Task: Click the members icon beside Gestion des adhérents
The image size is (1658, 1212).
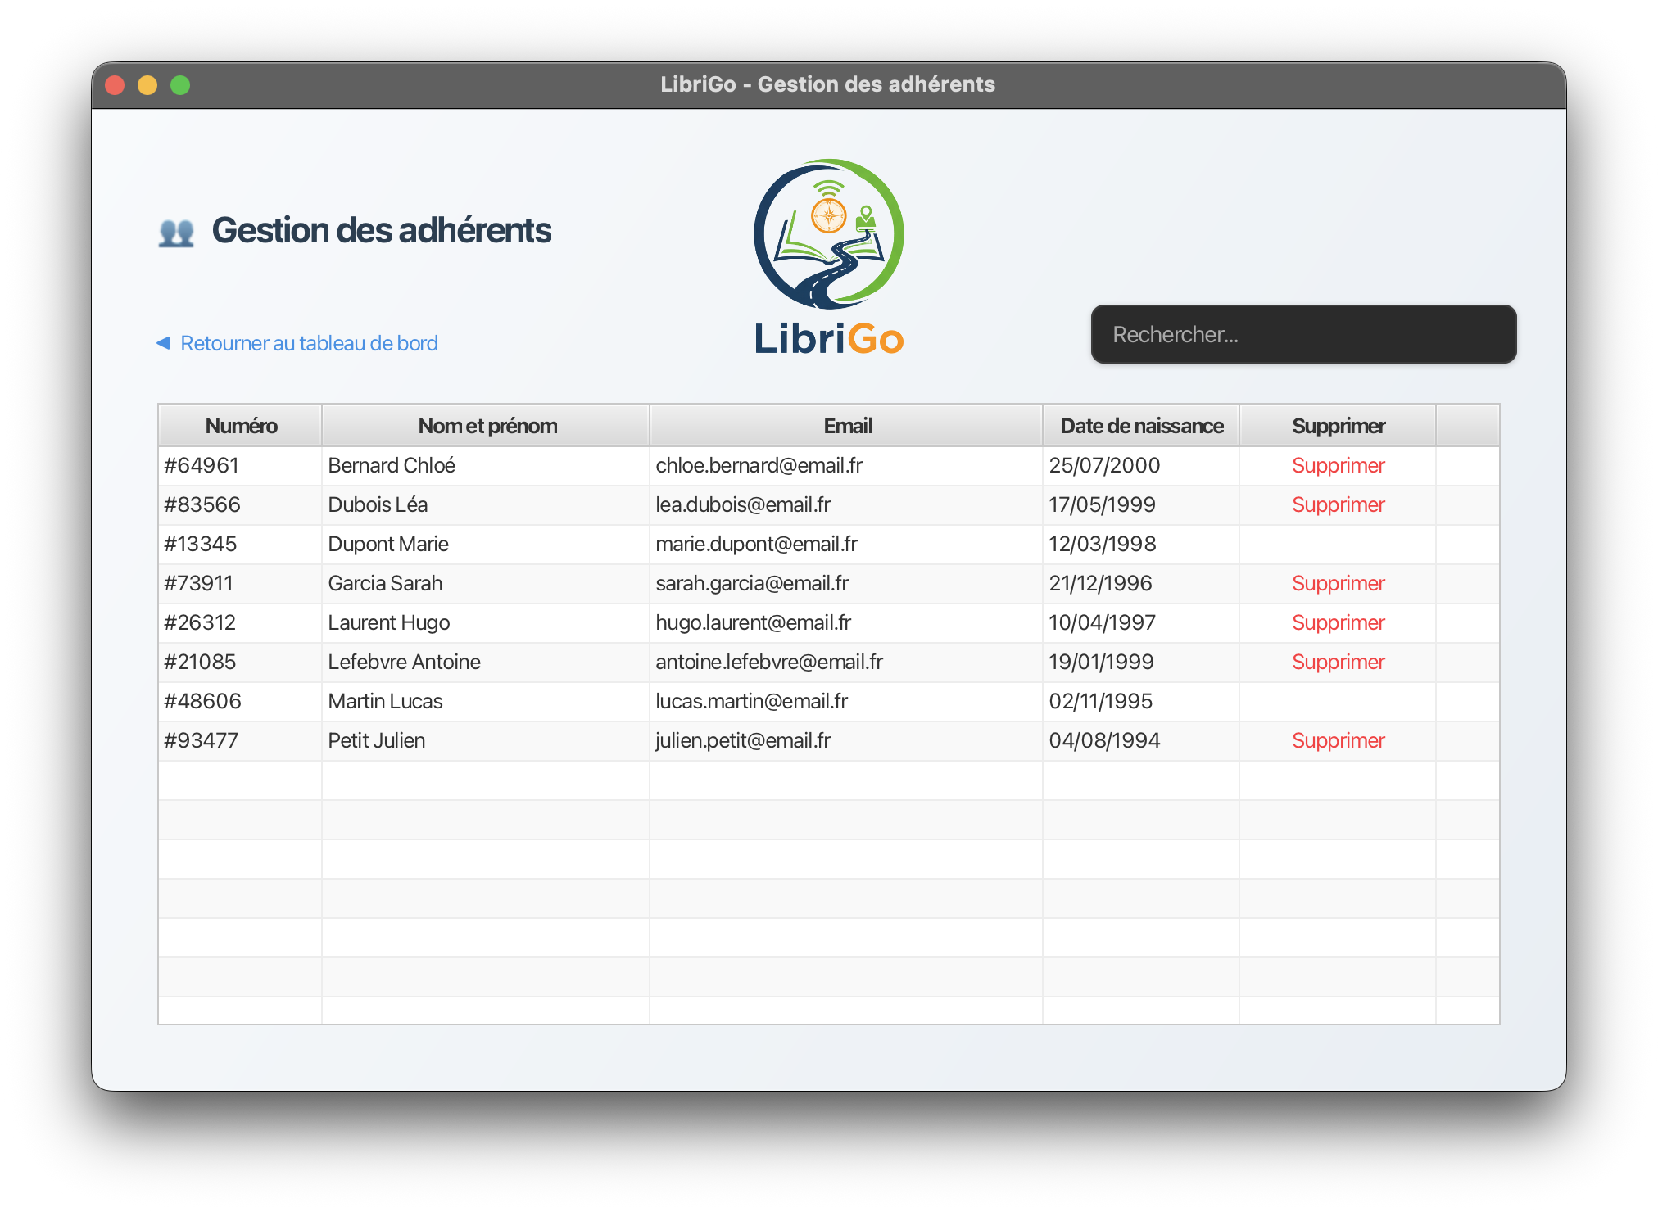Action: (x=176, y=233)
